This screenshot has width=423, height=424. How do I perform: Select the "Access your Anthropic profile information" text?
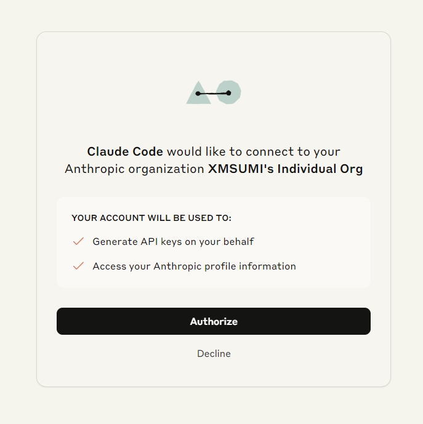coord(195,266)
